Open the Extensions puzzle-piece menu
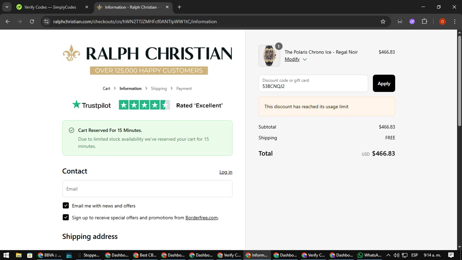This screenshot has height=260, width=462. click(x=424, y=22)
